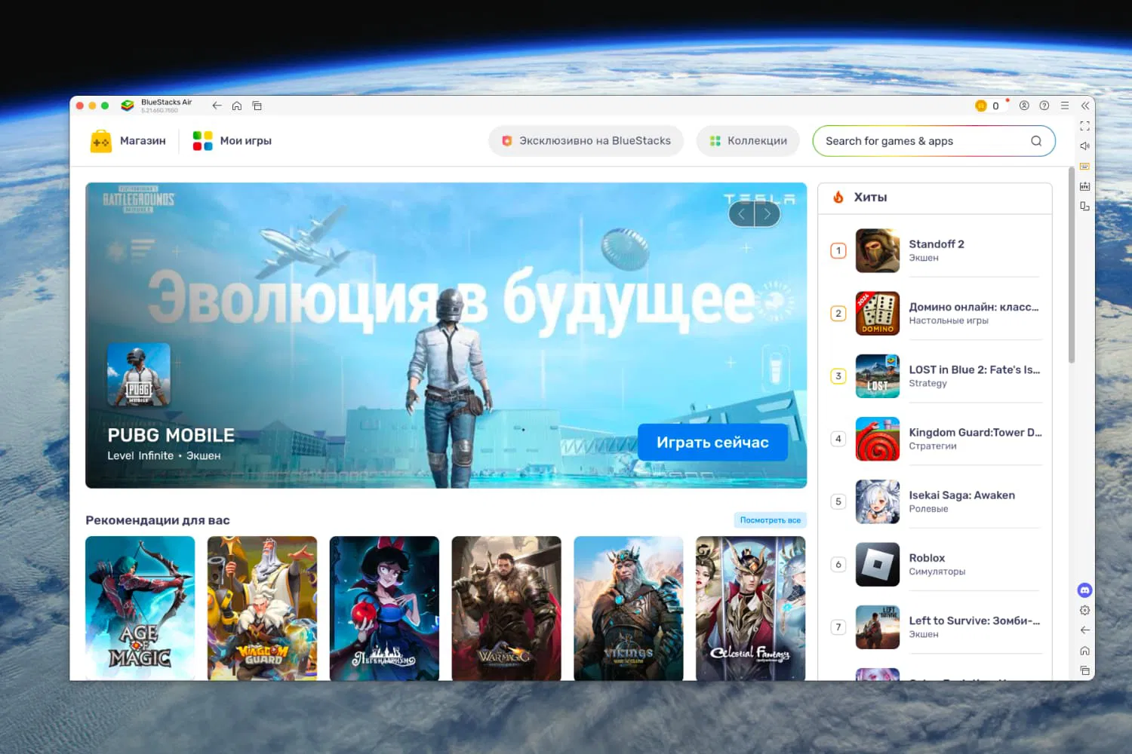Open the account profile icon
1132x754 pixels.
tap(1024, 106)
